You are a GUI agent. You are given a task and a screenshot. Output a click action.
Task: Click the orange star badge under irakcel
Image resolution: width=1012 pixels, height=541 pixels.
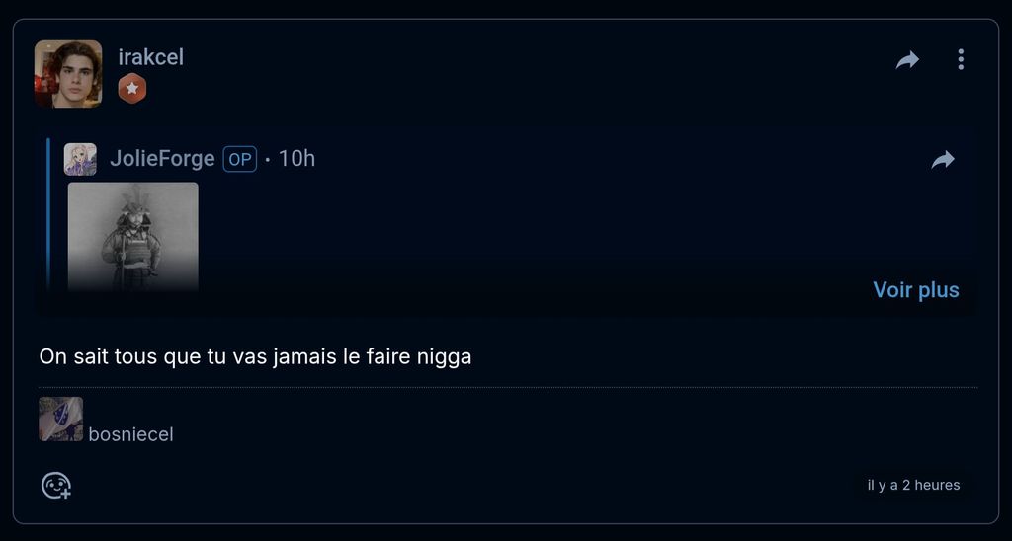[x=132, y=88]
